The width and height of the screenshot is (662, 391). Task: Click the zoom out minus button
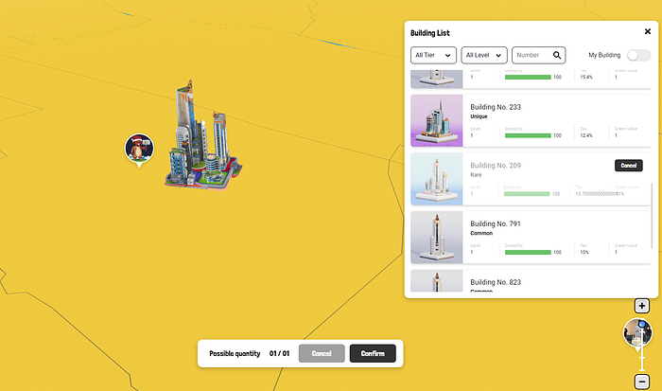[642, 382]
